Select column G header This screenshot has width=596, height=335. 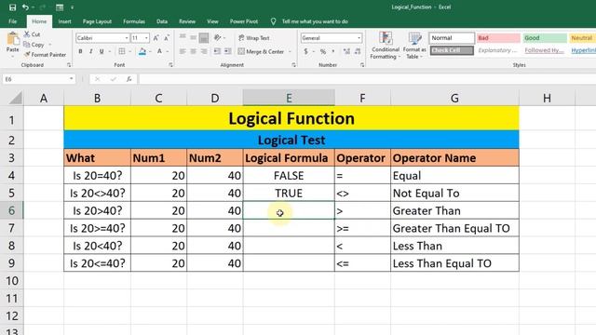click(x=454, y=98)
